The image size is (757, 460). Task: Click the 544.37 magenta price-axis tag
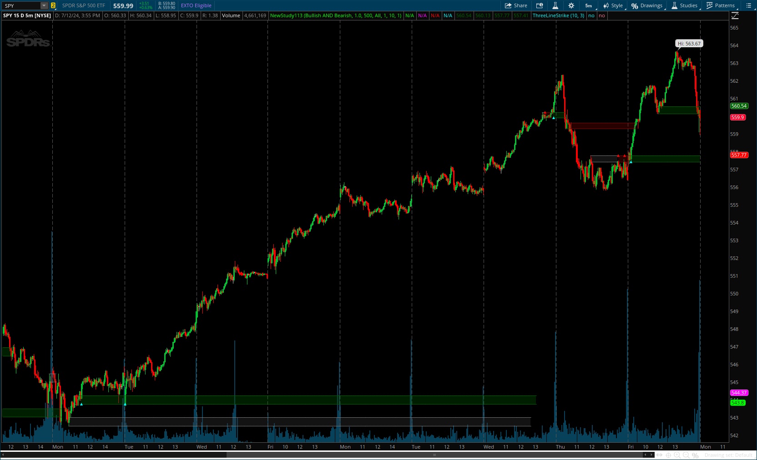pos(739,393)
